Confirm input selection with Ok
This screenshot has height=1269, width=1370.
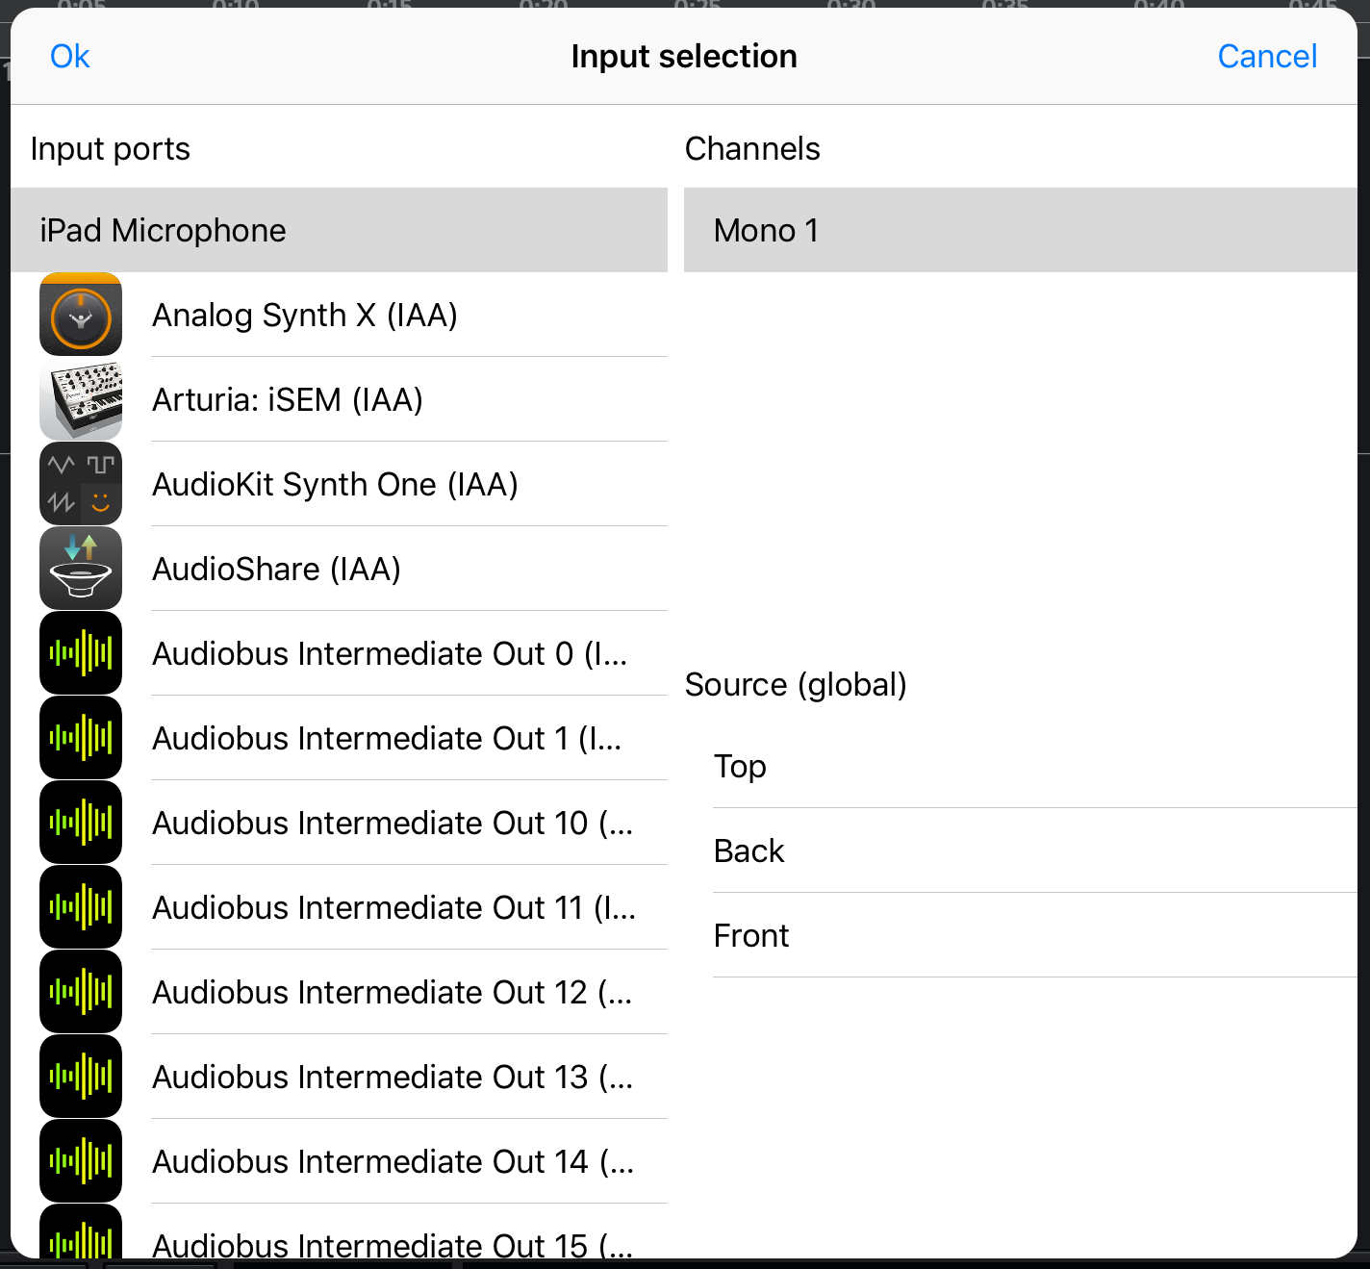point(69,57)
